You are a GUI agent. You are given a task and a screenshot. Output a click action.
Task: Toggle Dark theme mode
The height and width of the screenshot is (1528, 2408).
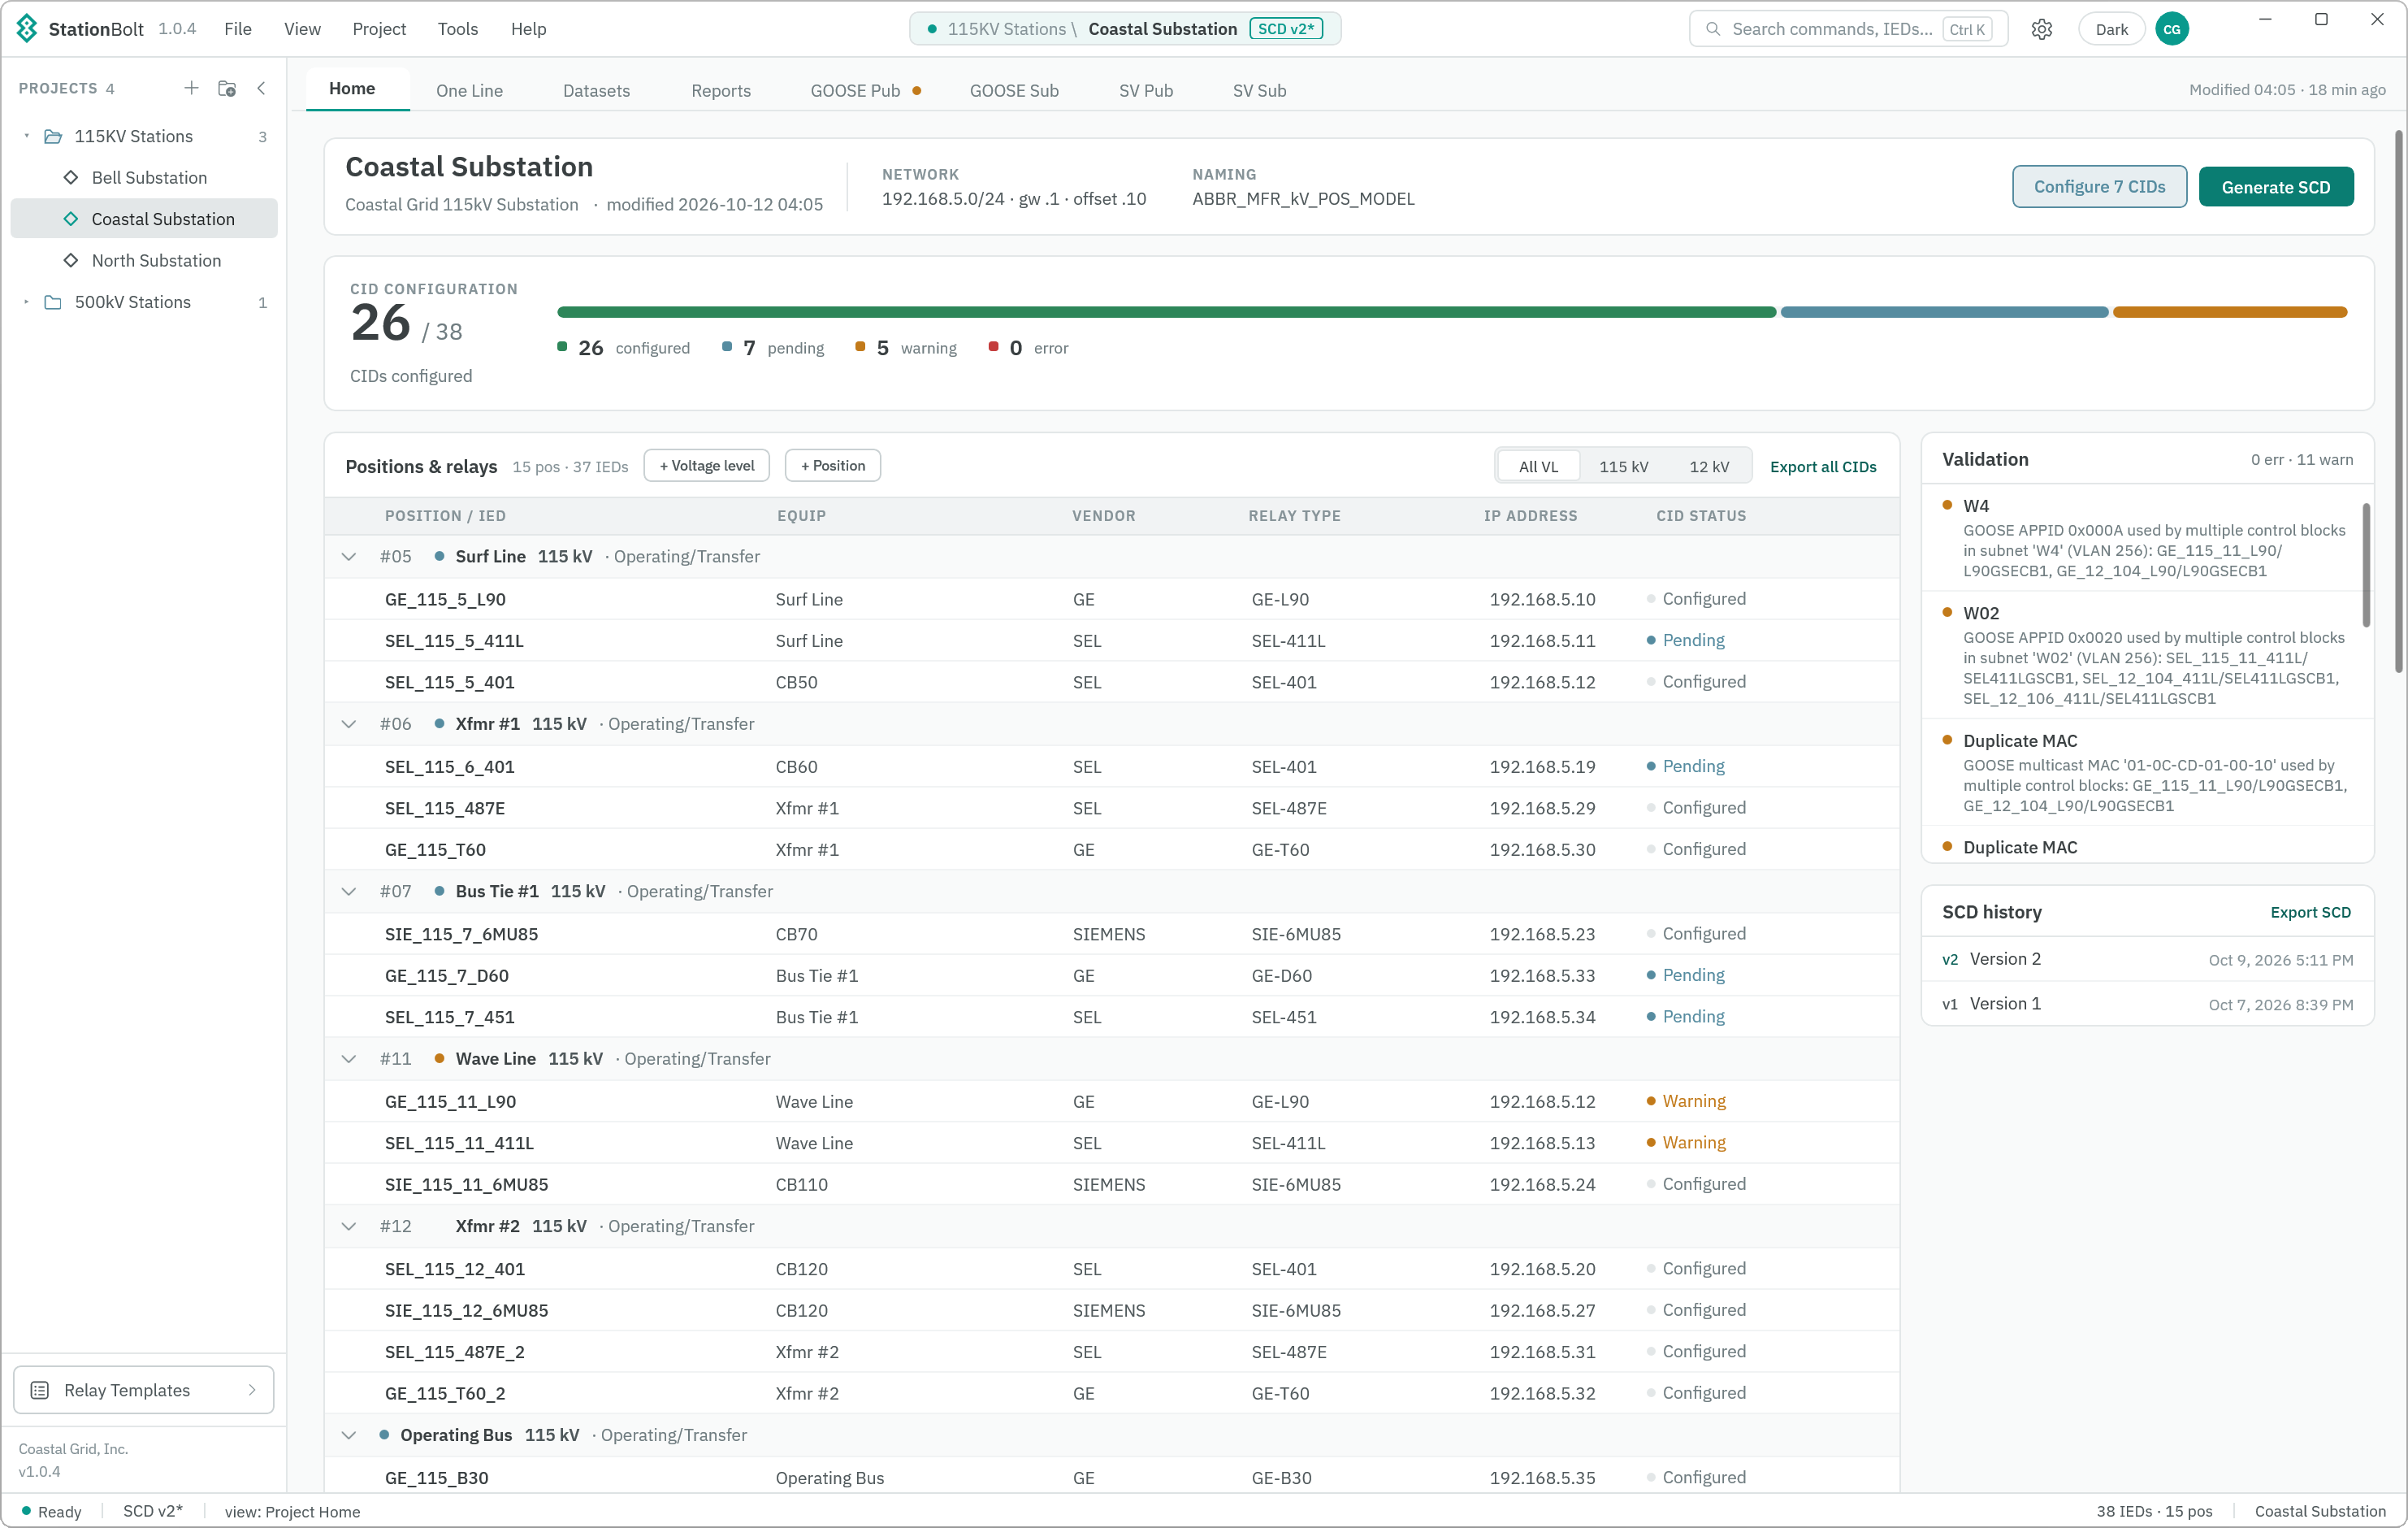[x=2111, y=29]
